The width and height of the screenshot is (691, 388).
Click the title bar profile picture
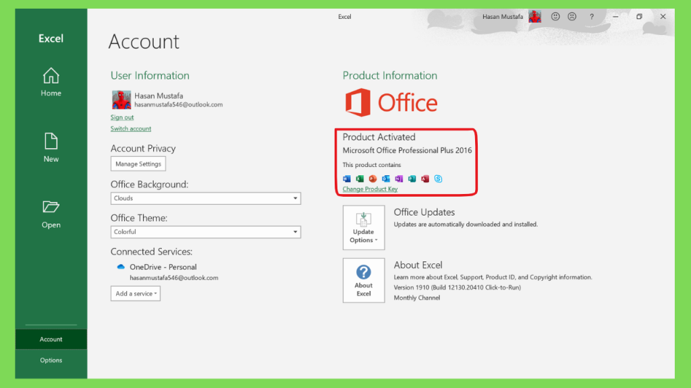tap(534, 17)
